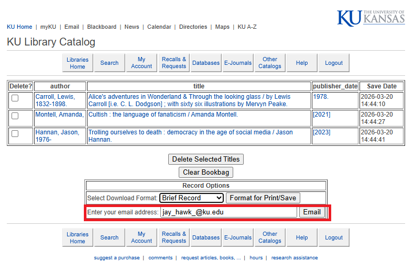The image size is (414, 274).
Task: Open the Download Format dropdown
Action: tap(192, 198)
